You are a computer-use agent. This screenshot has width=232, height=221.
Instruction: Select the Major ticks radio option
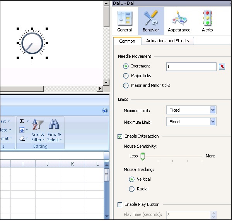(x=126, y=76)
